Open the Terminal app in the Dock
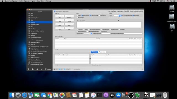Image resolution: width=177 pixels, height=99 pixels. pyautogui.click(x=100, y=95)
